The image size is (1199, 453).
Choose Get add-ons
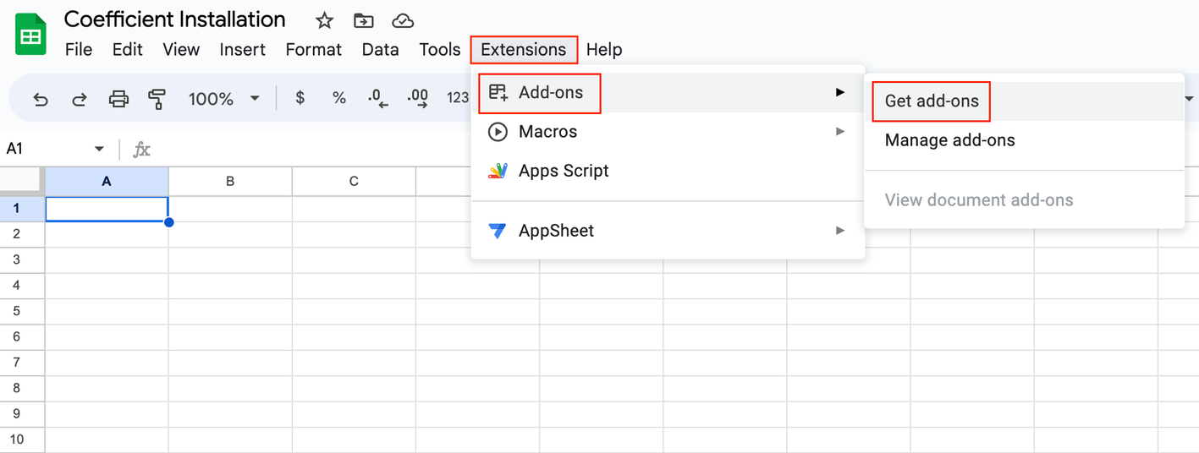coord(1024,101)
